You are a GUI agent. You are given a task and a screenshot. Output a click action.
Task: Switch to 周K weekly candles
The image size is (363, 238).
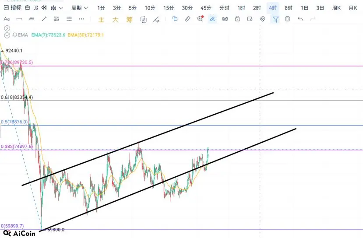336,8
